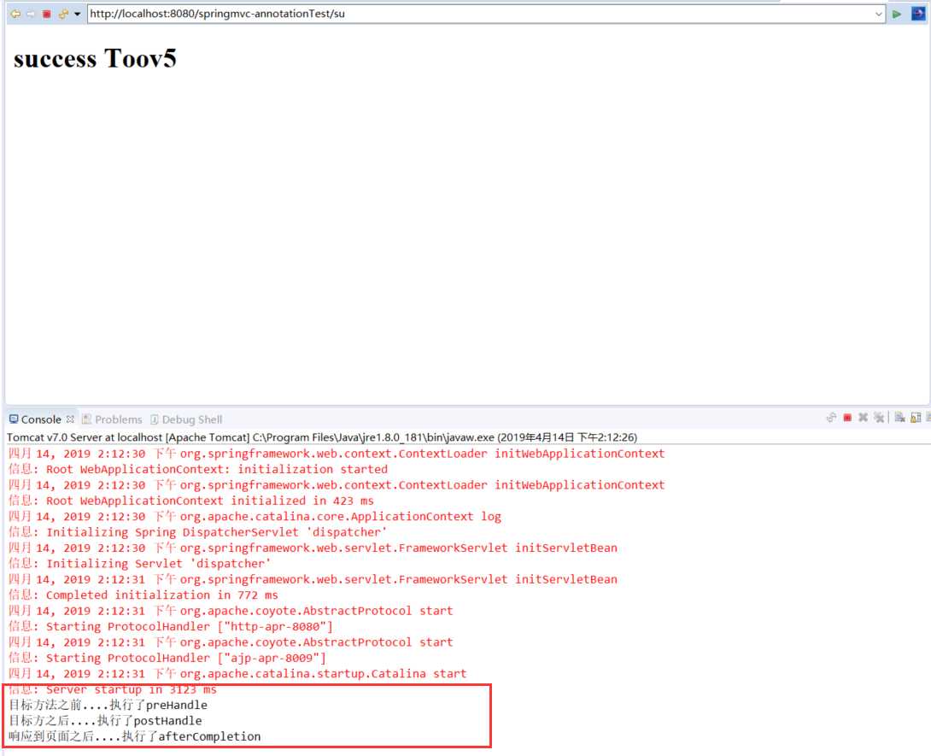
Task: Click the Tomcat v7.0 Server launch description
Action: coord(322,437)
